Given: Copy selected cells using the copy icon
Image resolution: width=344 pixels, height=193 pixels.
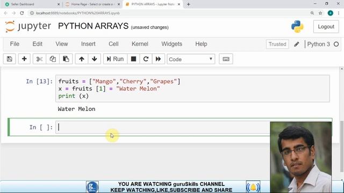Looking at the screenshot, I should [53, 59].
